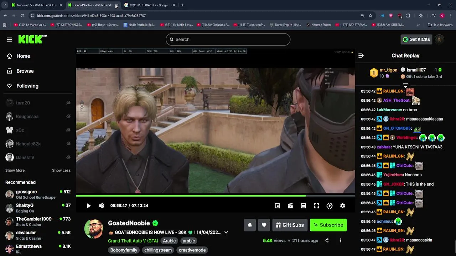
Task: Open followed channel Bougassaa
Action: (38, 117)
